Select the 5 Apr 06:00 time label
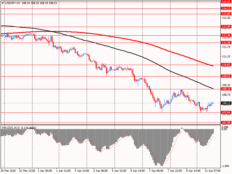232x174 pixels. point(101,171)
